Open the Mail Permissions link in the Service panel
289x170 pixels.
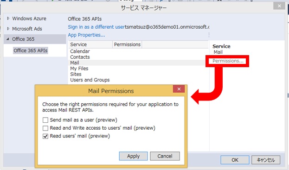[x=228, y=61]
